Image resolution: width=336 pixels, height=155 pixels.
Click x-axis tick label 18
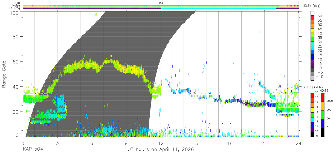click(x=230, y=143)
